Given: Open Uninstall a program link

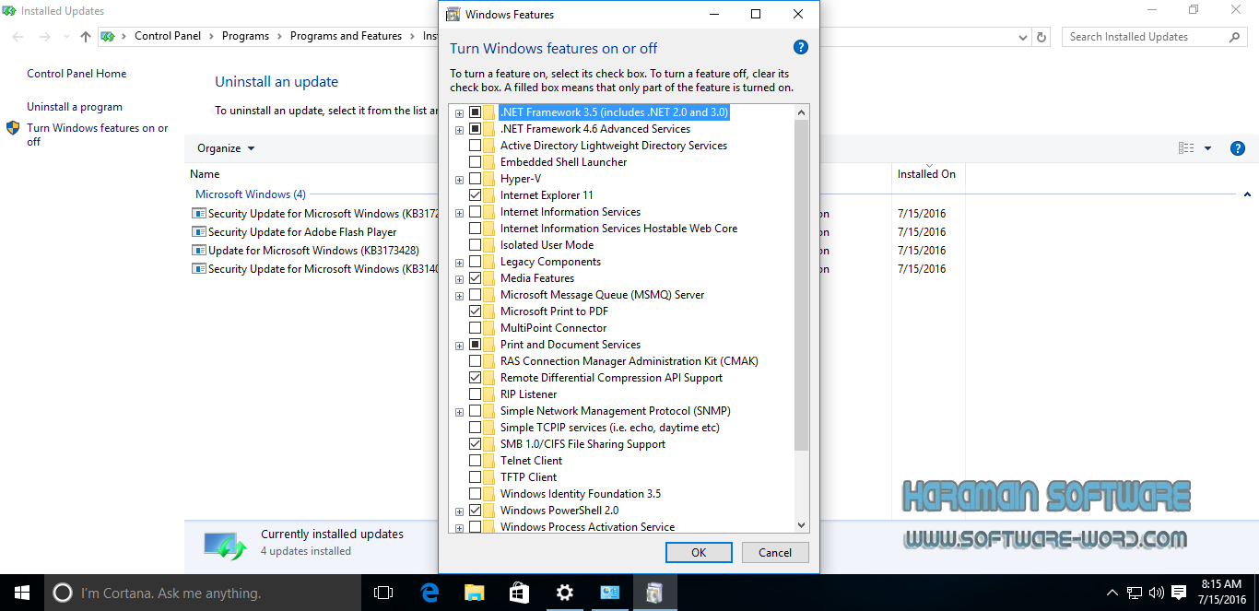Looking at the screenshot, I should [x=75, y=107].
